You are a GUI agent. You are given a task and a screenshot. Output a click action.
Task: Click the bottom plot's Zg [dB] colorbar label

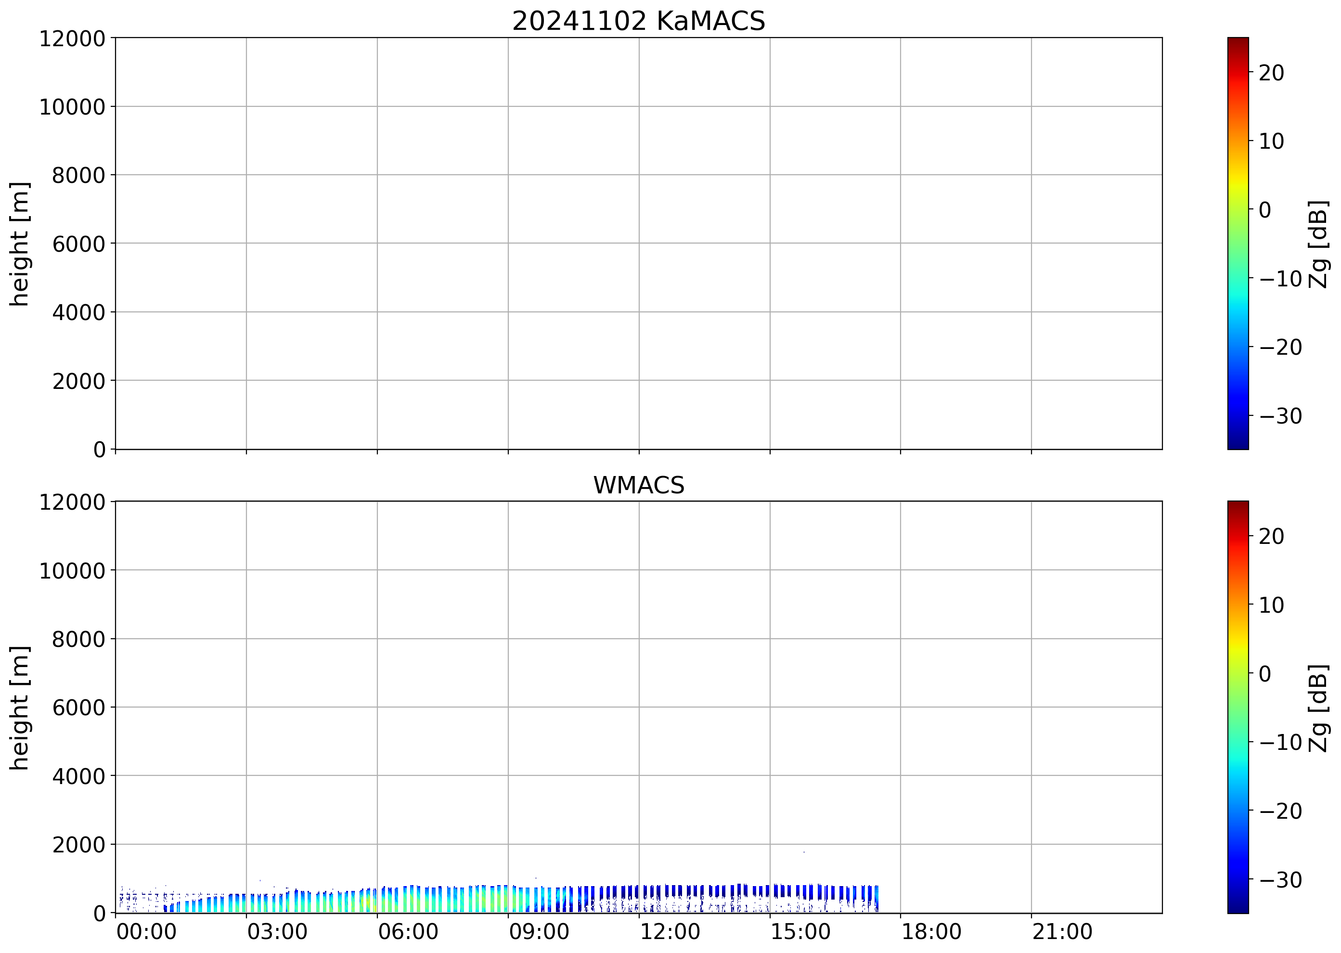1319,708
